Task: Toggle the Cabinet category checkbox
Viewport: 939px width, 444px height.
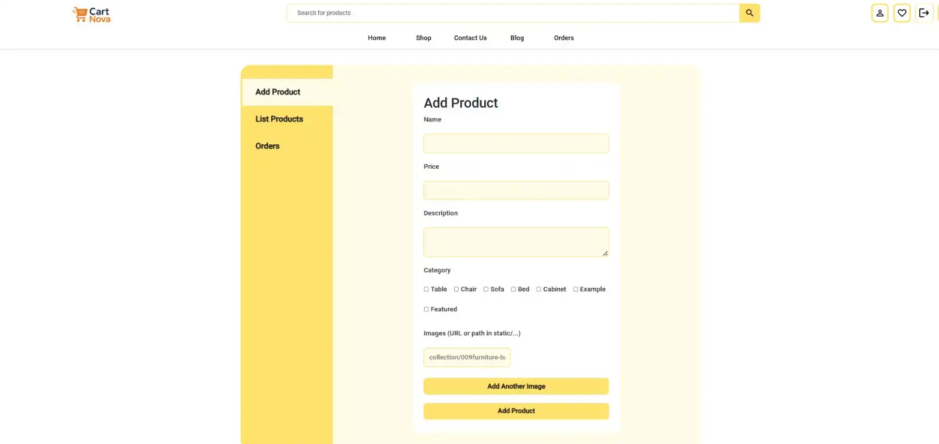Action: pyautogui.click(x=539, y=290)
